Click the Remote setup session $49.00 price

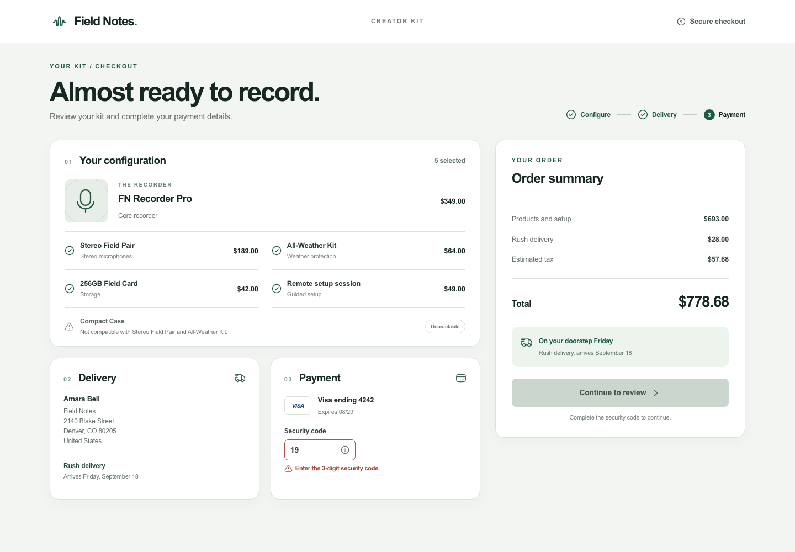(454, 289)
